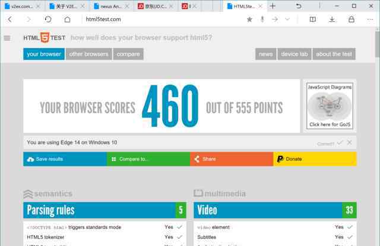Image resolution: width=380 pixels, height=246 pixels.
Task: Click the 'video element' row
Action: tap(275, 227)
